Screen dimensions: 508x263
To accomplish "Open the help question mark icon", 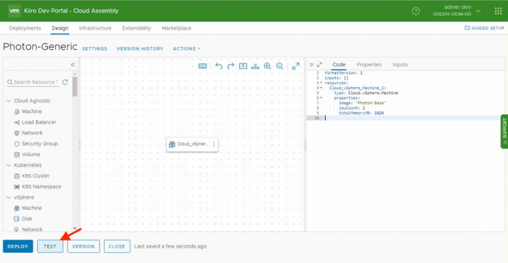I will click(x=416, y=11).
